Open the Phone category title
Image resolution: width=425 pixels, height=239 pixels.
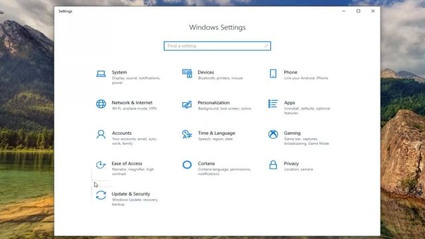click(x=291, y=72)
